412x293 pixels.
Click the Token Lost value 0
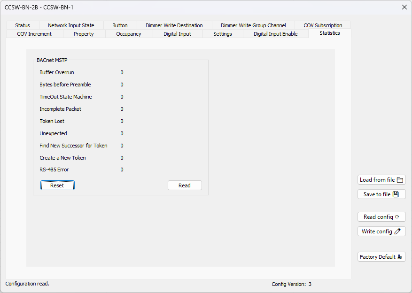point(122,121)
